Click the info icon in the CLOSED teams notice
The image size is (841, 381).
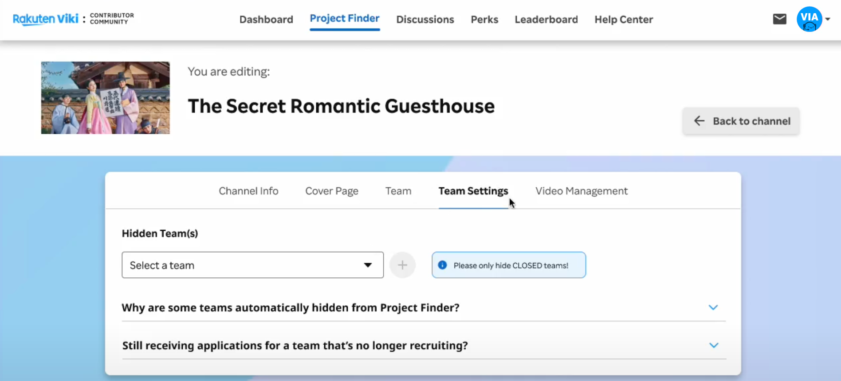(442, 265)
